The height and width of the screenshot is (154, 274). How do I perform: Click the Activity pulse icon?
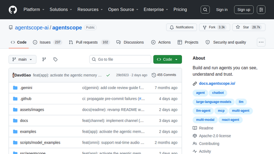pyautogui.click(x=195, y=151)
